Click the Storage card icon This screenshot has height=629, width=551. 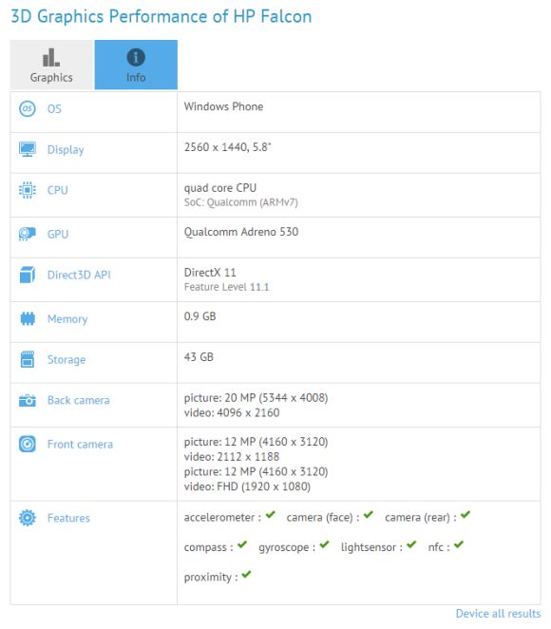point(28,359)
